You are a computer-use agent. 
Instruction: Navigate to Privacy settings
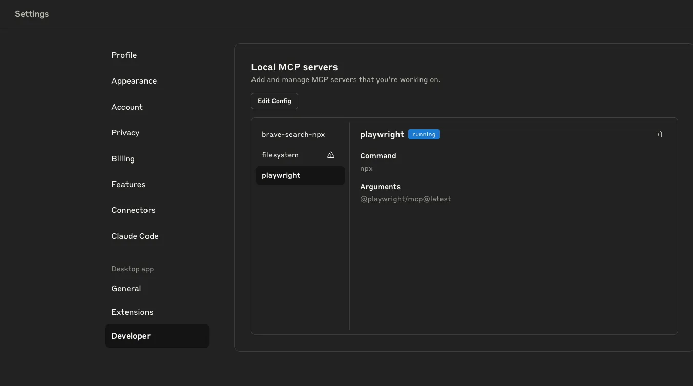tap(125, 133)
